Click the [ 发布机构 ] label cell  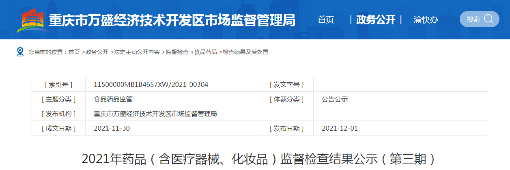tap(58, 114)
